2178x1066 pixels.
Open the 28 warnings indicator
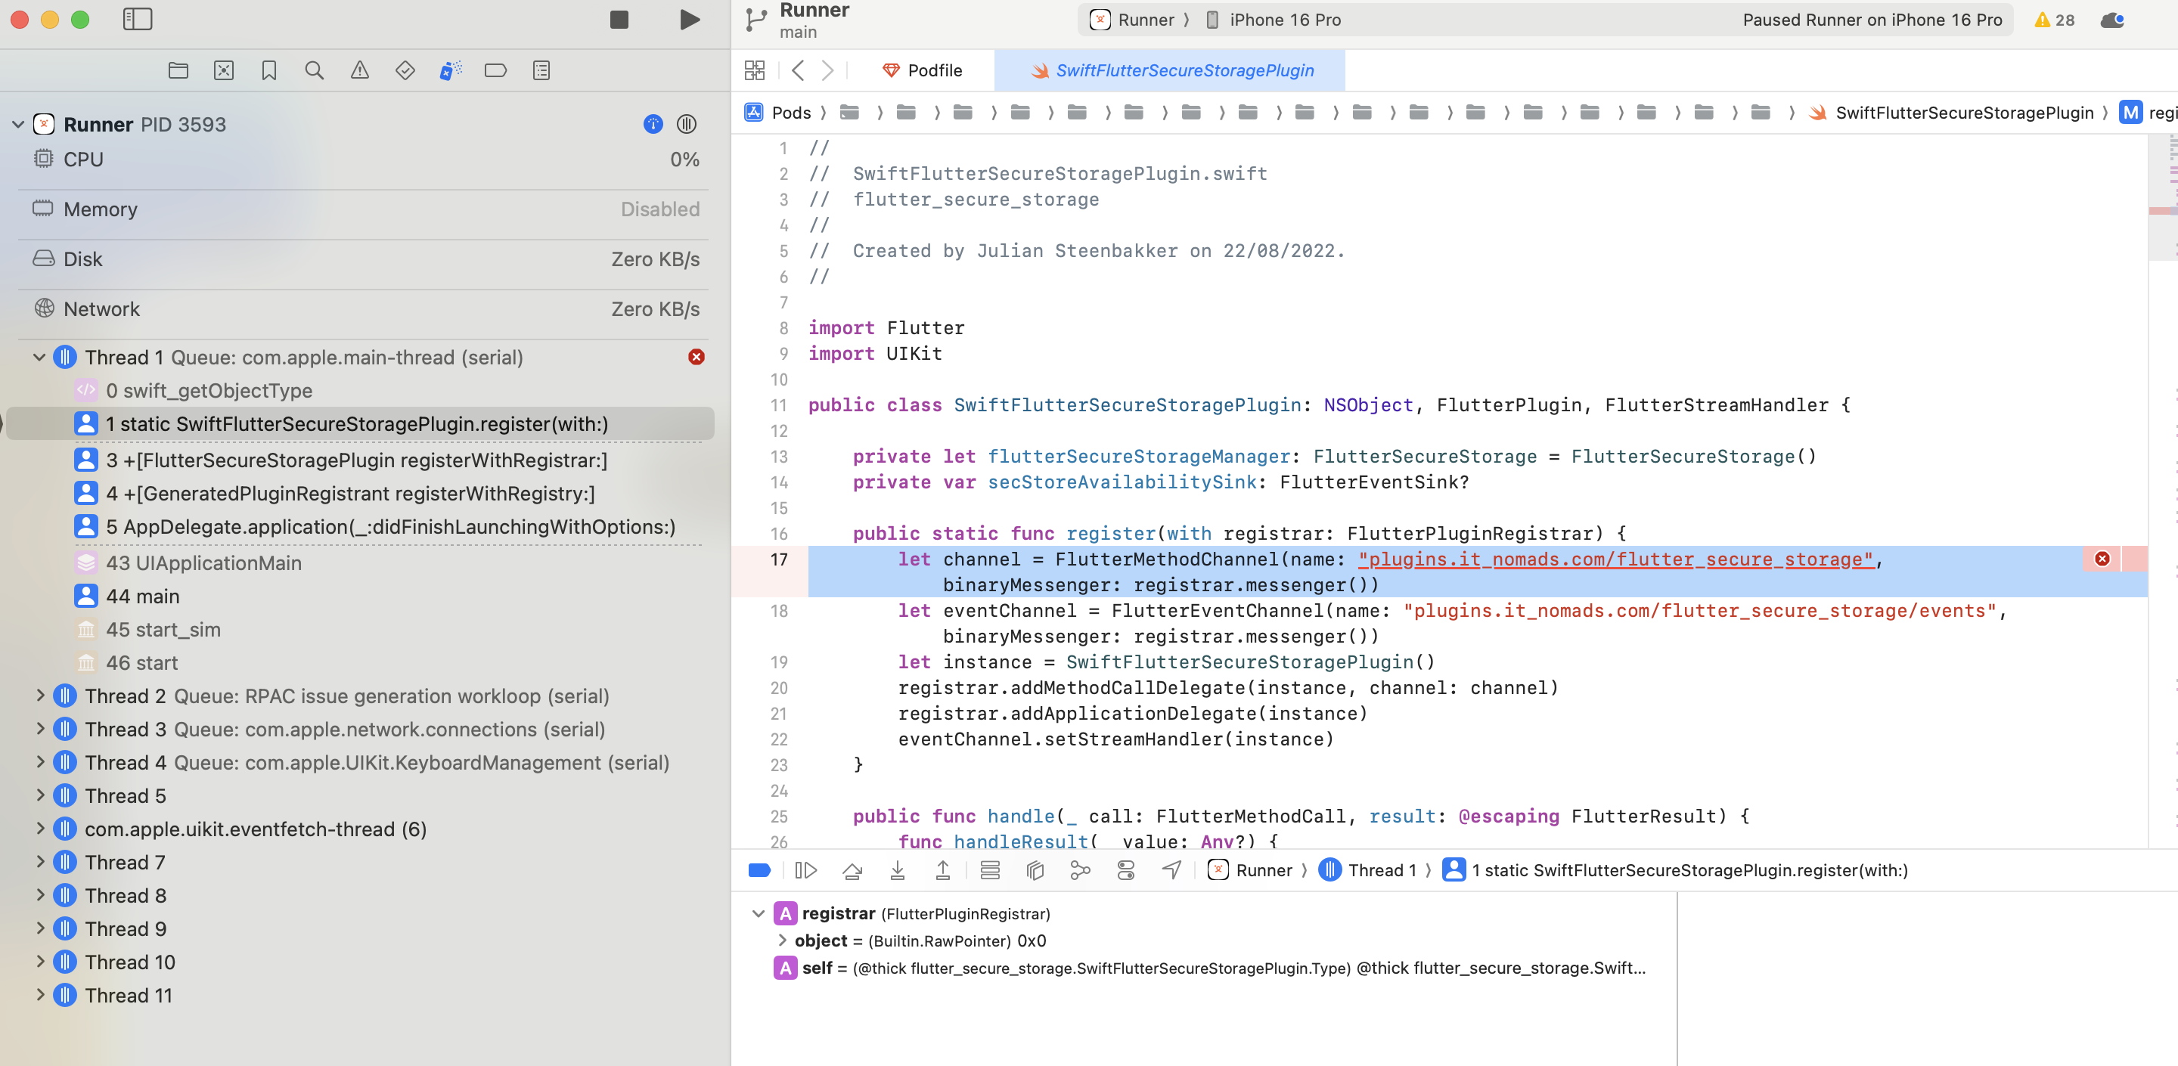click(2055, 20)
